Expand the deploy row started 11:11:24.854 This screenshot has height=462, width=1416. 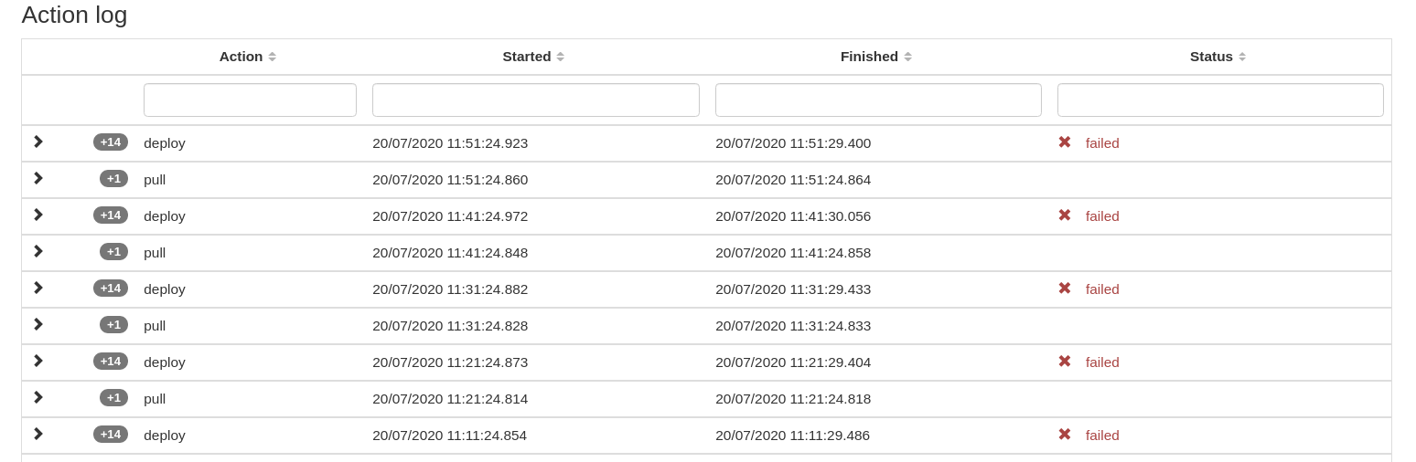pos(38,434)
